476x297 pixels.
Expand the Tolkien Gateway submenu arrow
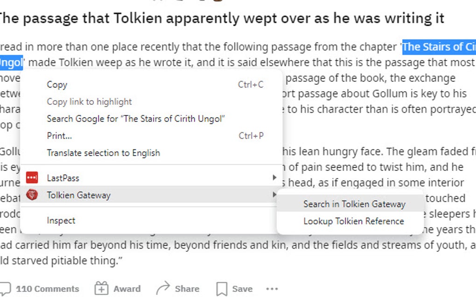(274, 195)
